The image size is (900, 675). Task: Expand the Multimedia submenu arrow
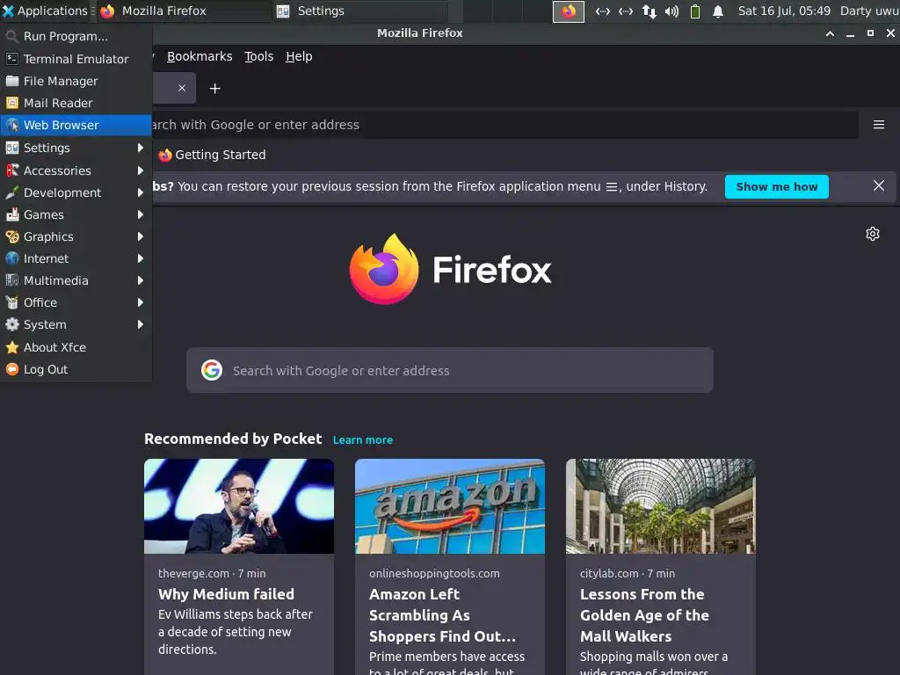coord(140,280)
